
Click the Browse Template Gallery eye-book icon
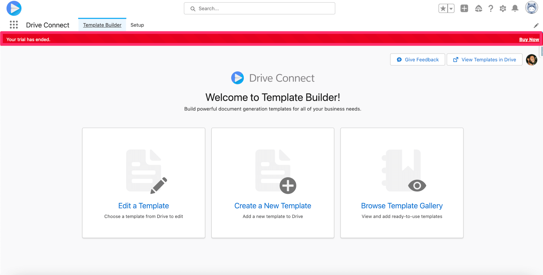[x=404, y=170]
